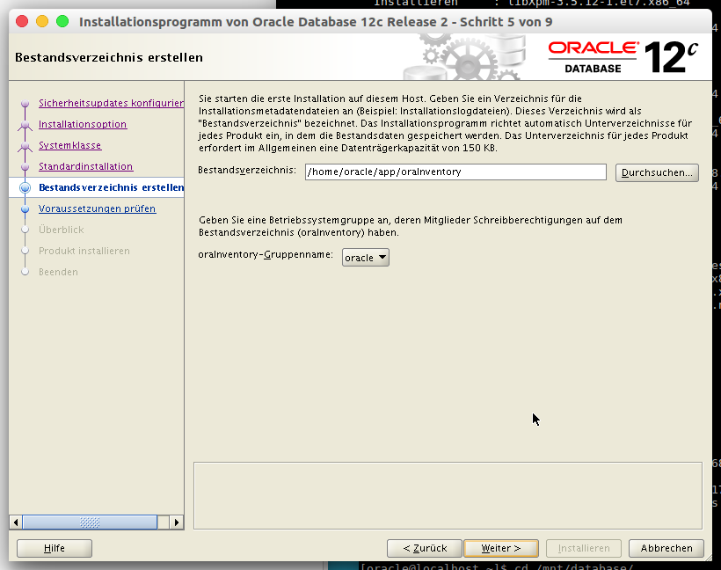Click the blue circle icon for current step

tap(26, 187)
